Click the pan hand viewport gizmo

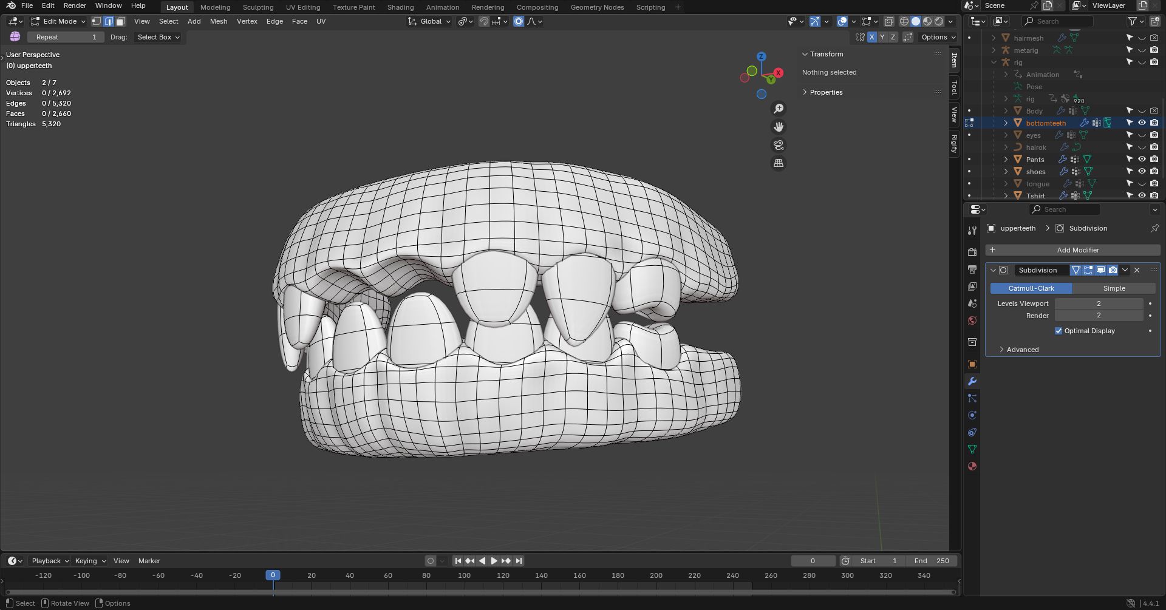click(779, 127)
